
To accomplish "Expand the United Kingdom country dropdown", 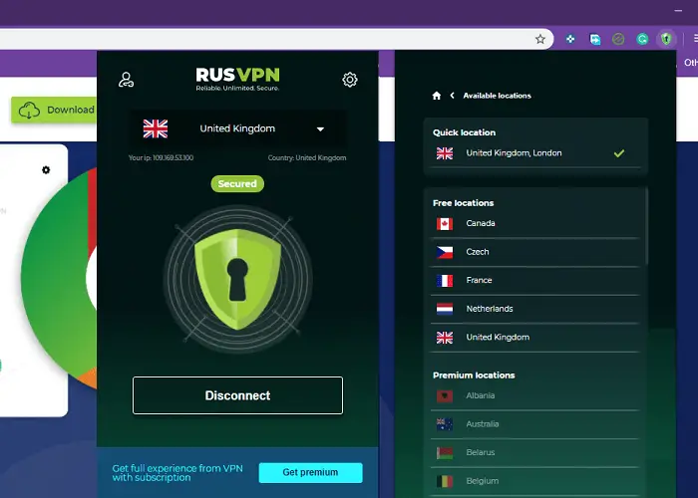I will pos(237,128).
